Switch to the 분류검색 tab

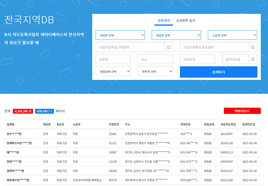click(164, 21)
